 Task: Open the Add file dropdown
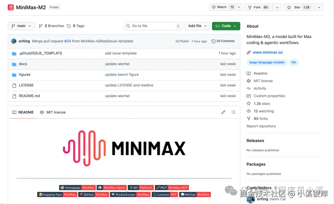197,26
